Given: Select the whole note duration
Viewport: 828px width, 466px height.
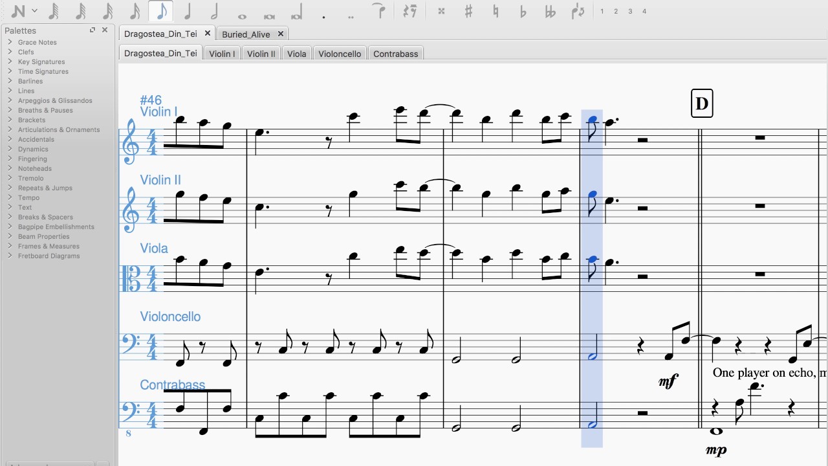Looking at the screenshot, I should 242,16.
